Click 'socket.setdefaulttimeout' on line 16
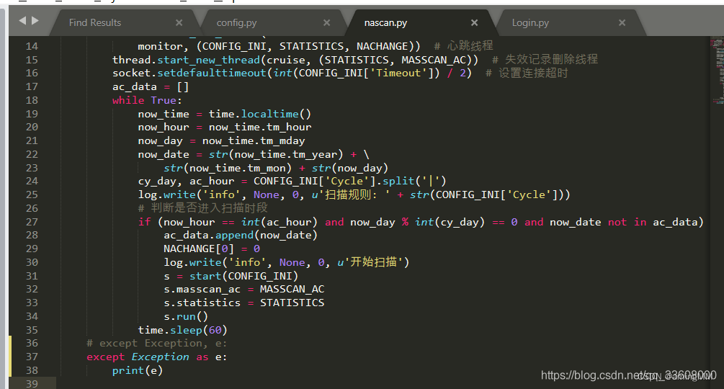Screen dimensions: 724x389 [189, 73]
